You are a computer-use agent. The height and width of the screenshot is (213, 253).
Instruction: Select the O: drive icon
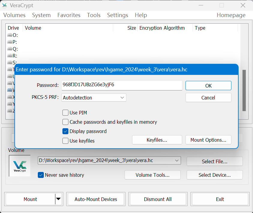point(10,35)
